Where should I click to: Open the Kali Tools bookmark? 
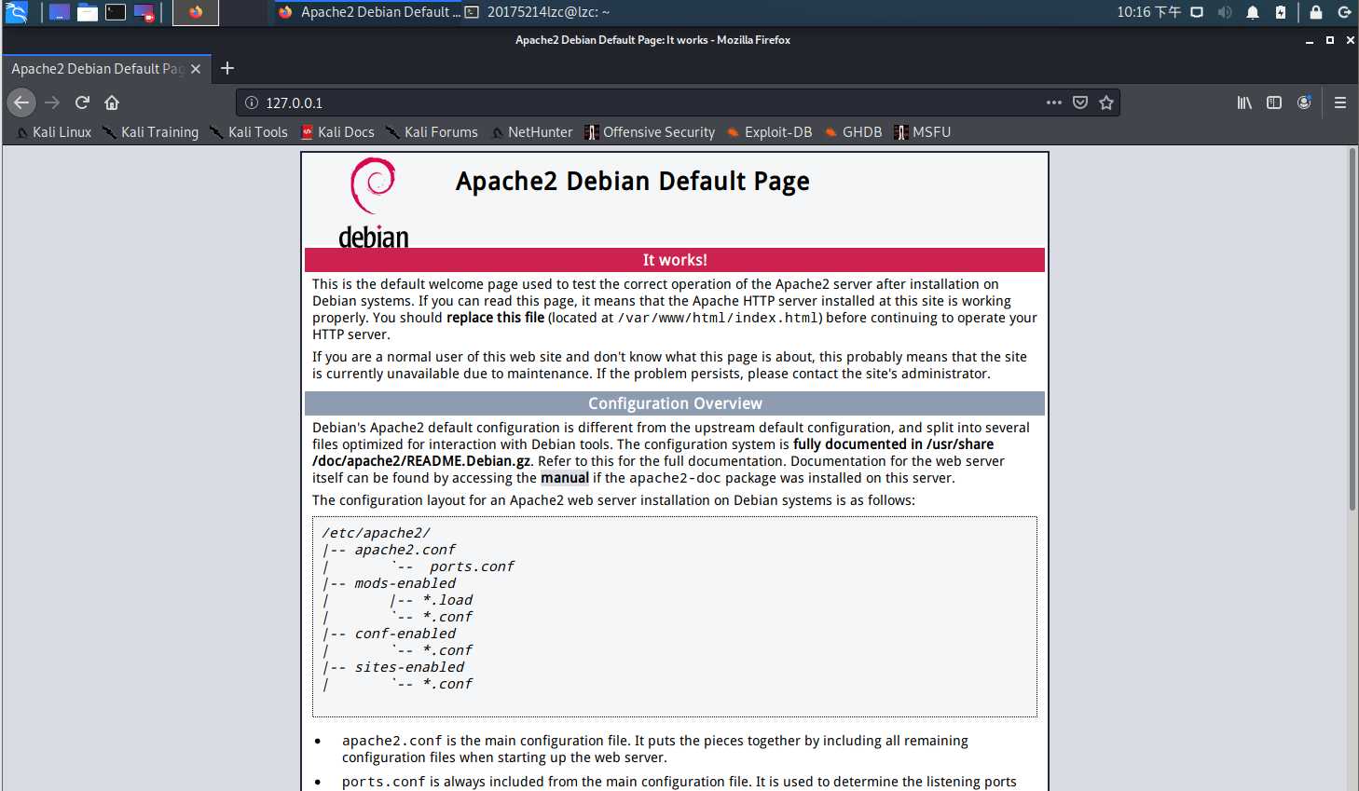249,132
